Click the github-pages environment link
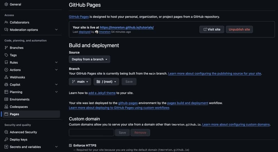 tap(128, 103)
